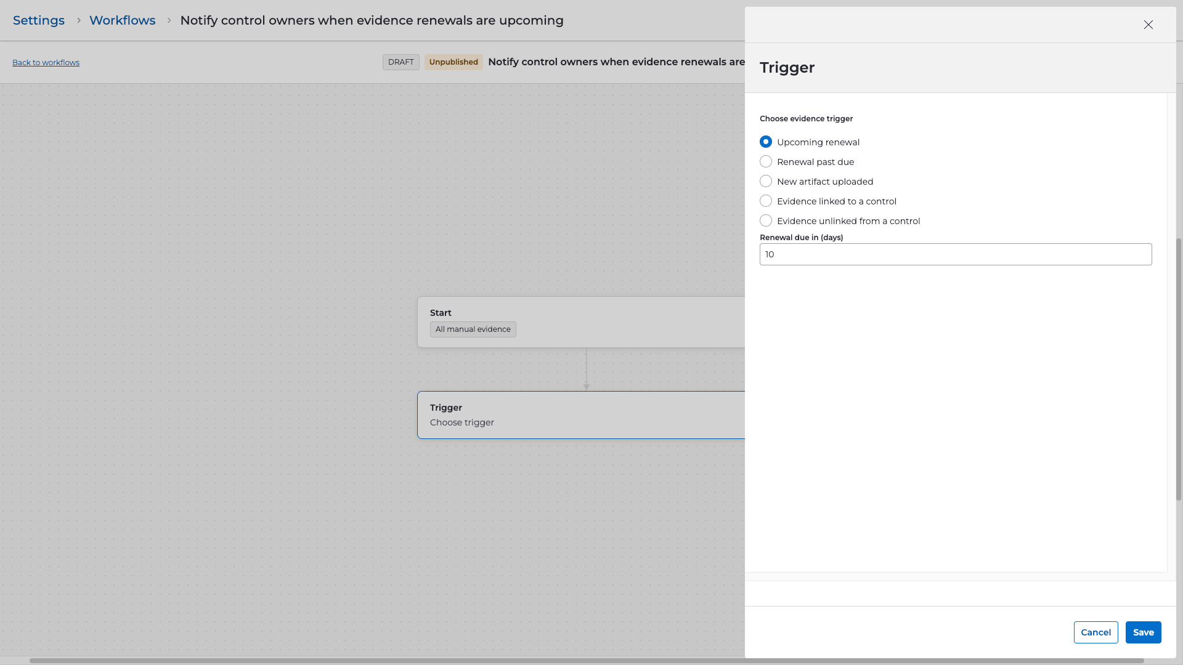Viewport: 1183px width, 665px height.
Task: Choose New artifact uploaded trigger
Action: click(766, 182)
